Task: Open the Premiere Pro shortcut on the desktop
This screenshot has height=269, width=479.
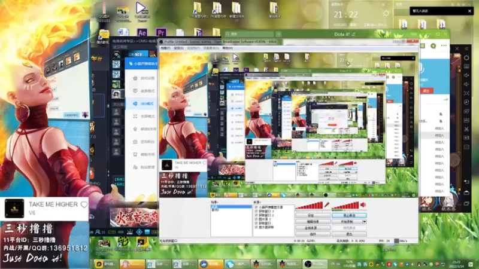Action: pyautogui.click(x=160, y=32)
